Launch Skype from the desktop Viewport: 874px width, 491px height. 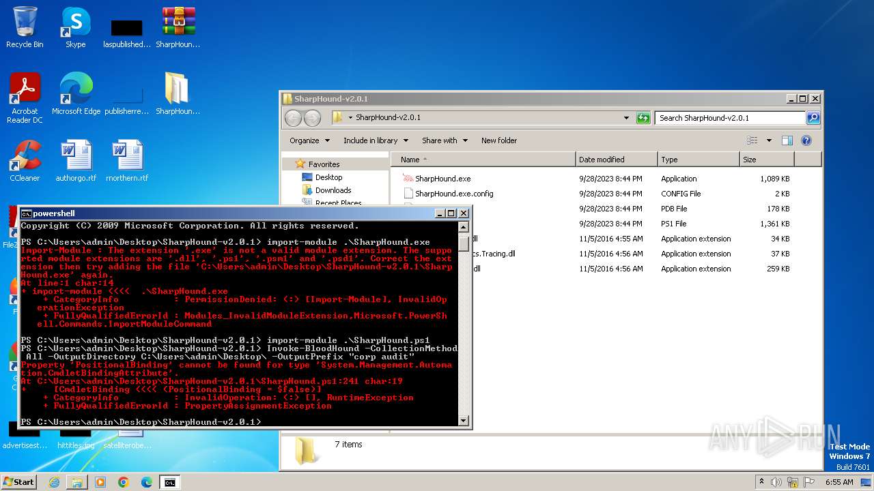click(x=76, y=27)
